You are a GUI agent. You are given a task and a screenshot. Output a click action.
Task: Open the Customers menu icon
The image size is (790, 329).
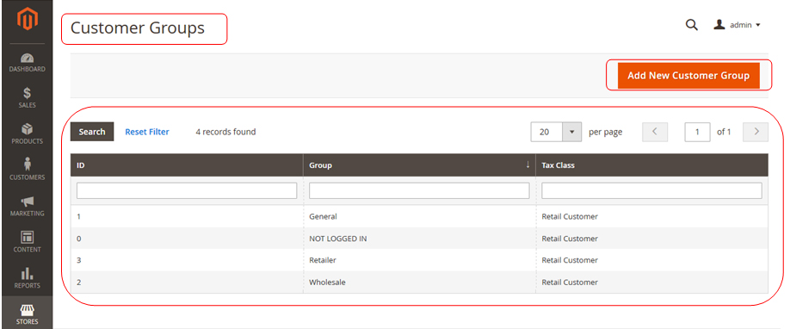click(x=27, y=170)
